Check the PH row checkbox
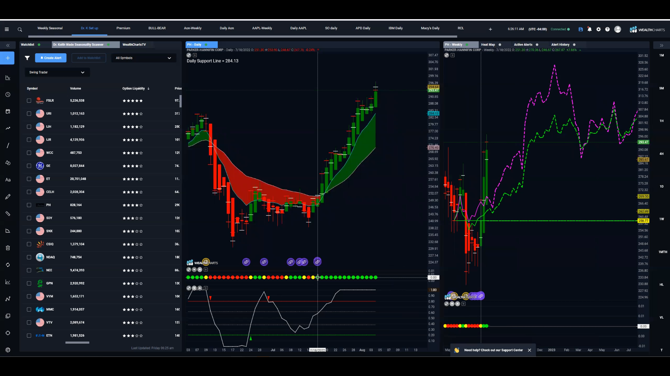Screen dimensions: 670x376 (29, 205)
